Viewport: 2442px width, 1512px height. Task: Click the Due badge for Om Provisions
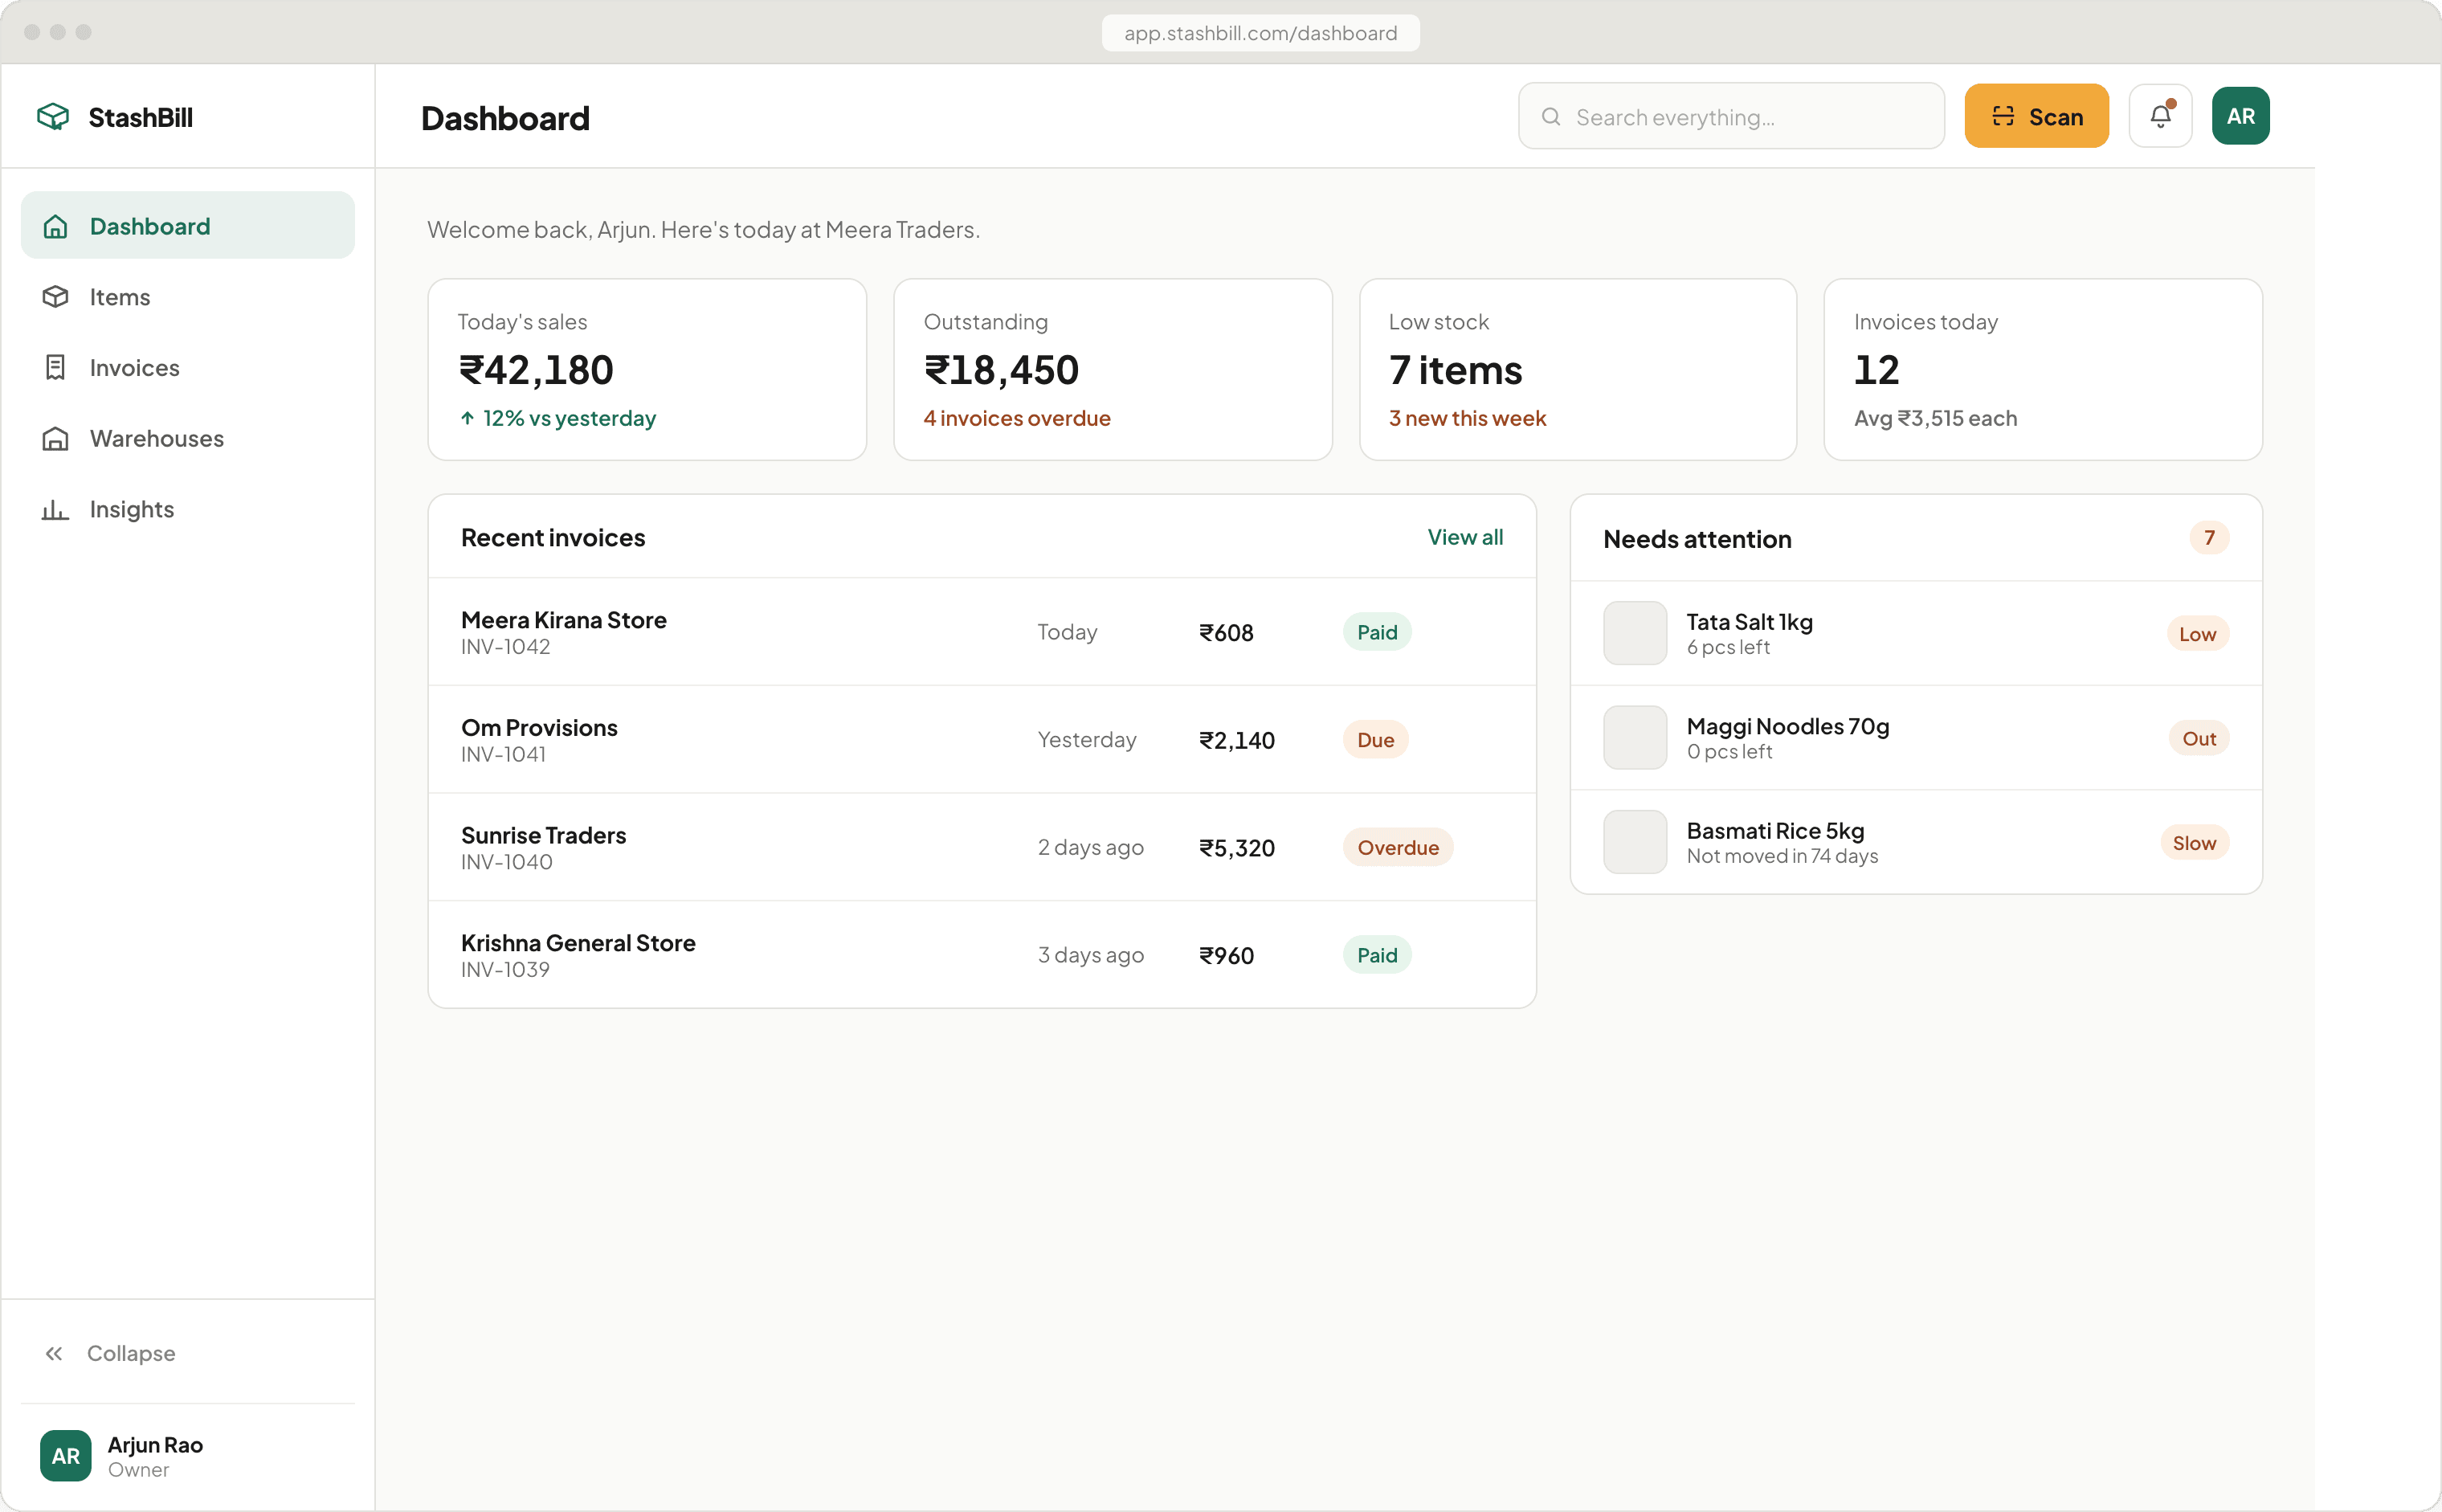click(x=1375, y=740)
